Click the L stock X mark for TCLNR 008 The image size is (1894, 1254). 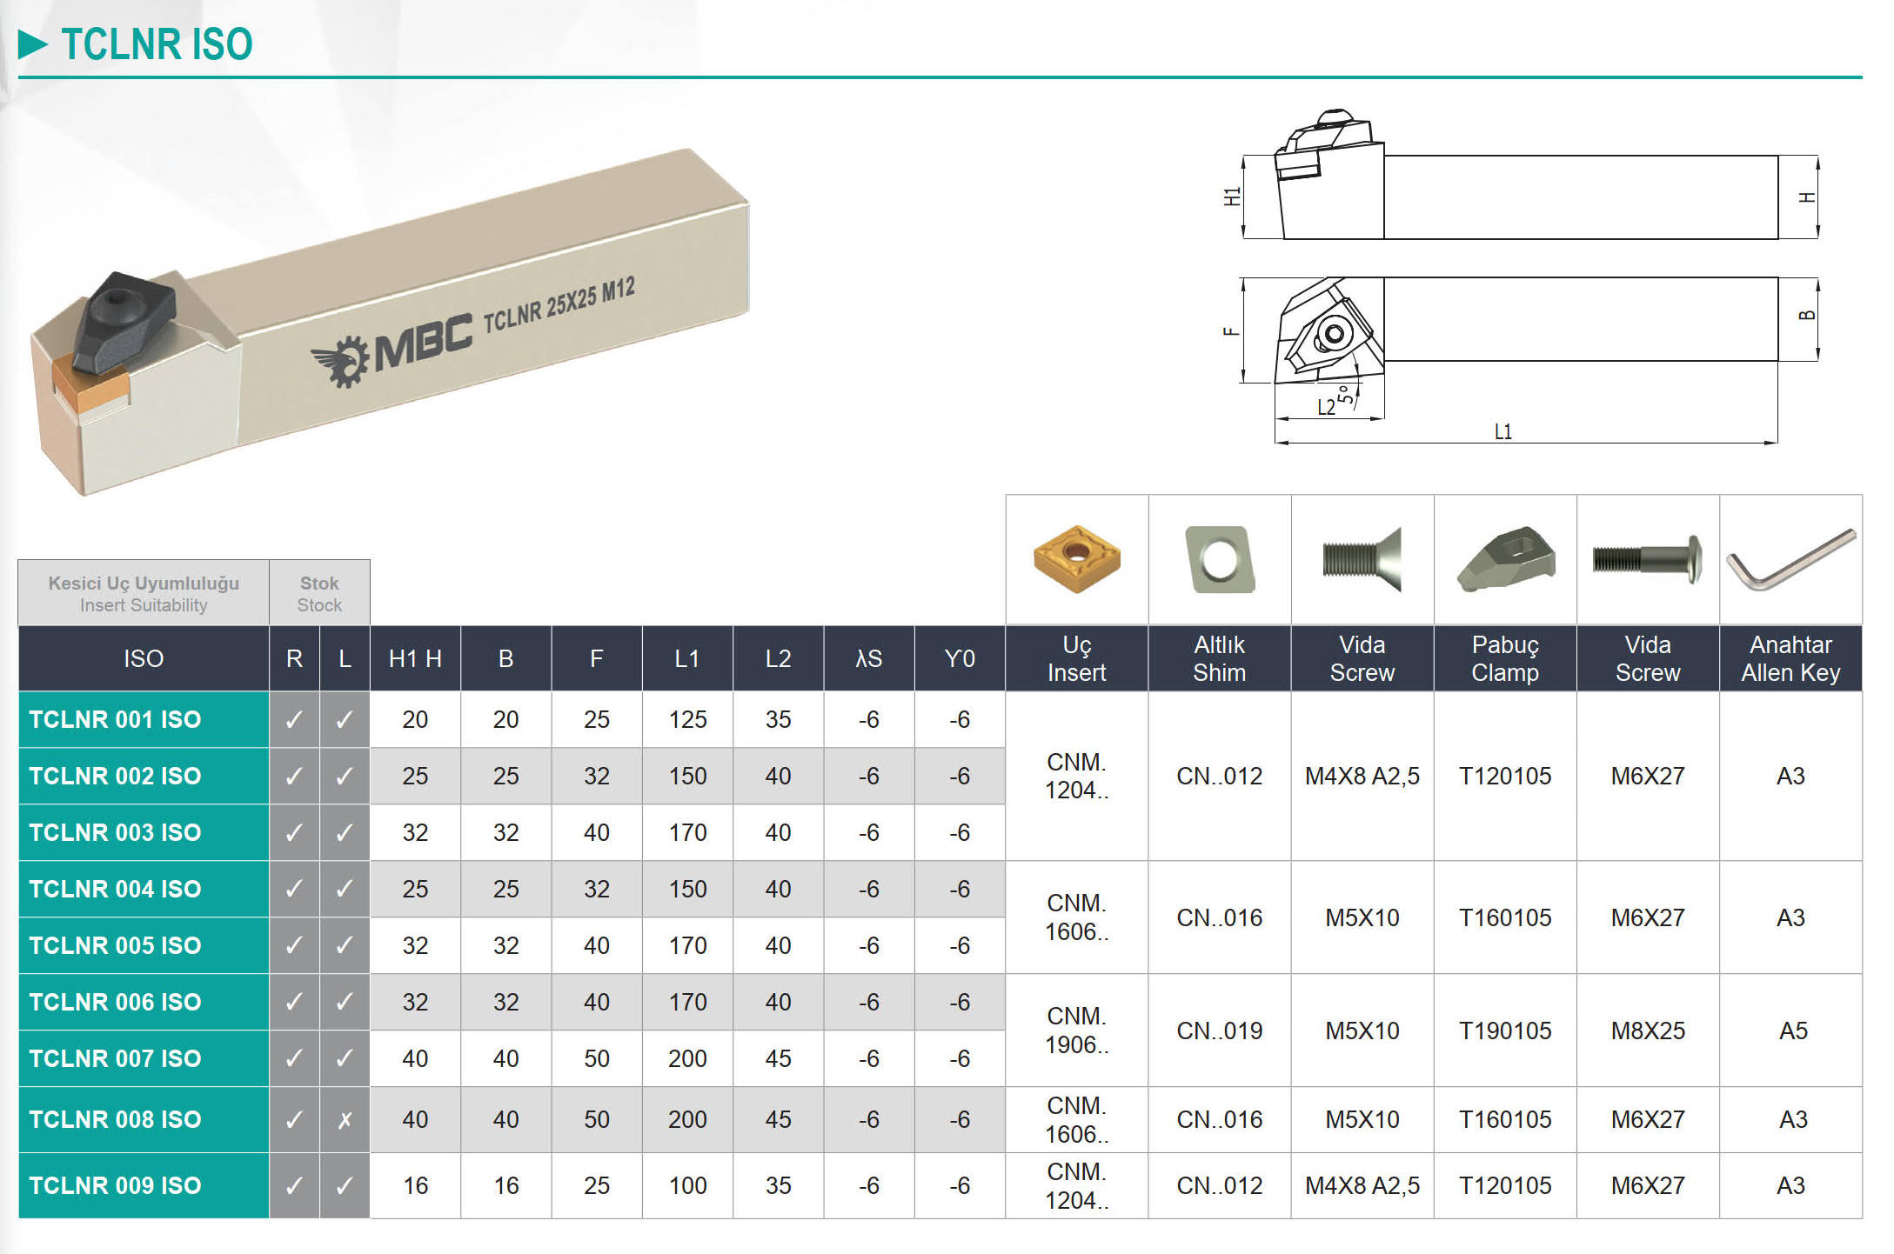click(x=345, y=1120)
